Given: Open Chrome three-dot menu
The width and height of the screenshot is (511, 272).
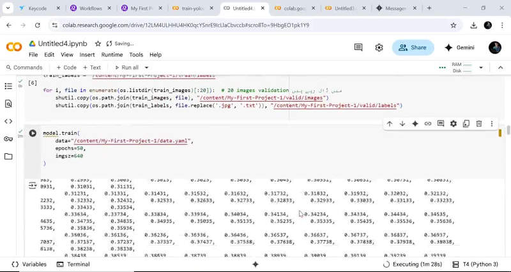Looking at the screenshot, I should (502, 25).
